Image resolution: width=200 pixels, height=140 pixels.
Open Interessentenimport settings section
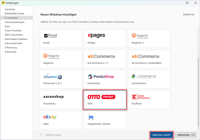point(15,22)
